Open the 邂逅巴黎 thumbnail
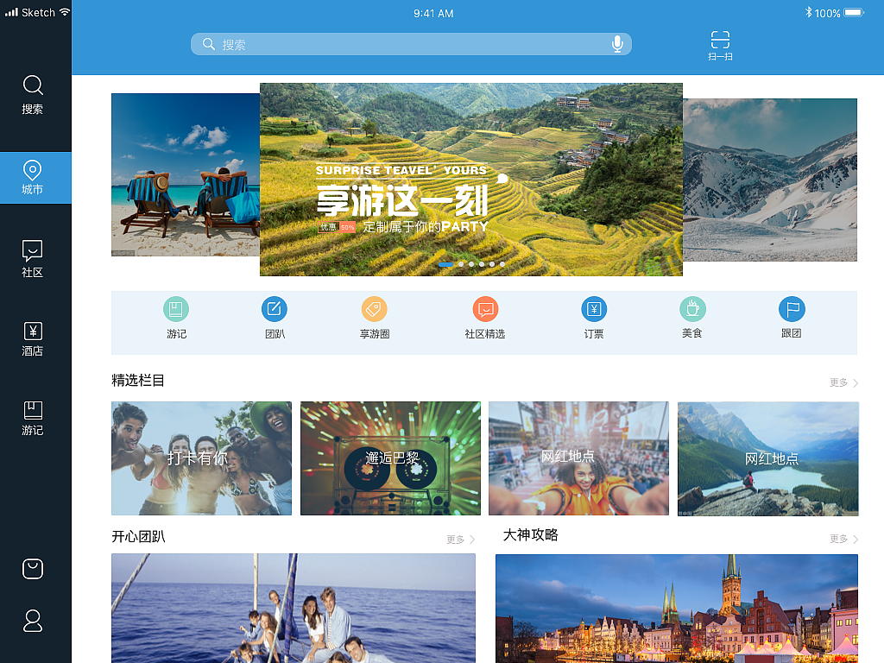Viewport: 884px width, 663px height. [x=390, y=458]
